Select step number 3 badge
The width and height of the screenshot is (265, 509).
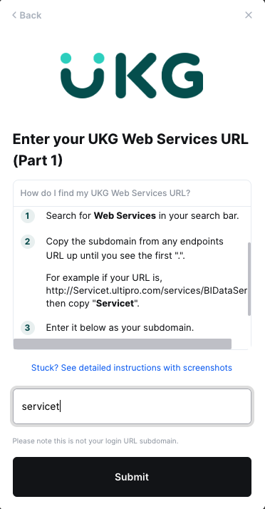click(28, 328)
